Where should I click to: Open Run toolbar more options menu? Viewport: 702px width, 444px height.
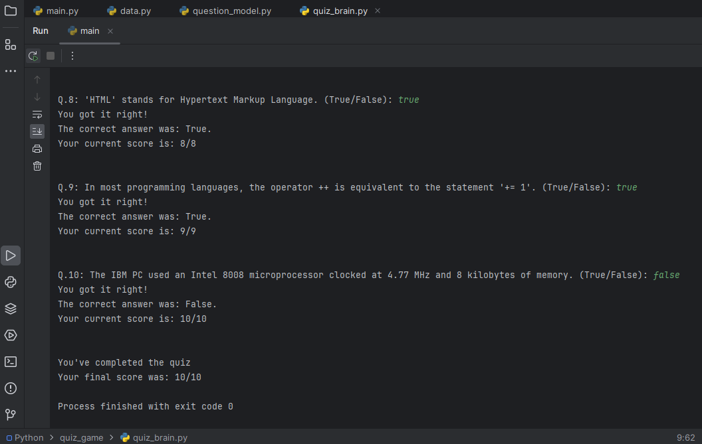point(72,56)
